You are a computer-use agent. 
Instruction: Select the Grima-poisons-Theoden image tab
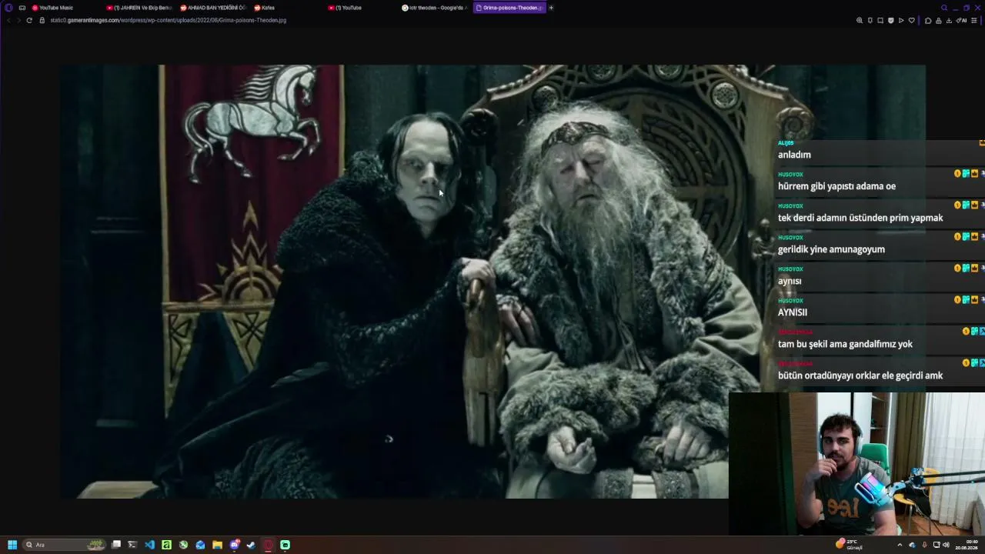tap(509, 8)
